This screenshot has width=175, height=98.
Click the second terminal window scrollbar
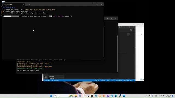point(117,54)
